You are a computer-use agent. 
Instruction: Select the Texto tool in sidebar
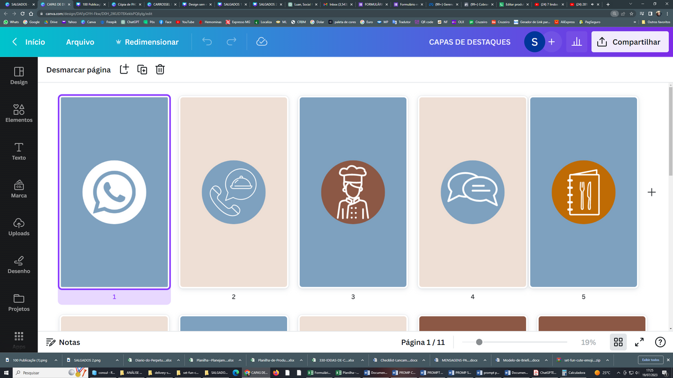[19, 151]
